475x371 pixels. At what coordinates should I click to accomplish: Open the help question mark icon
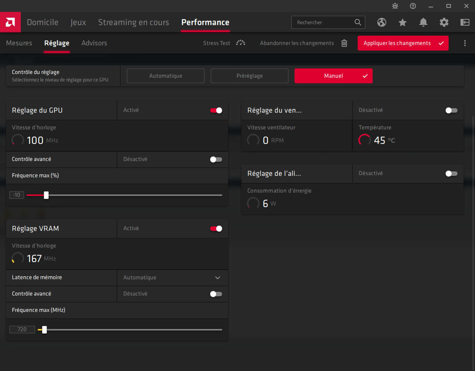(x=413, y=6)
